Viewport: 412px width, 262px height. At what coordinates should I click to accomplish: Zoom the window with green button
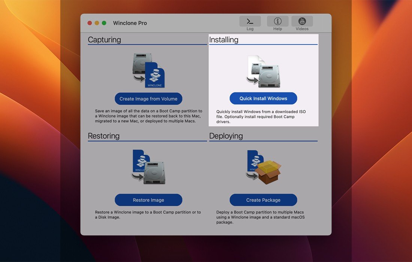coord(104,23)
